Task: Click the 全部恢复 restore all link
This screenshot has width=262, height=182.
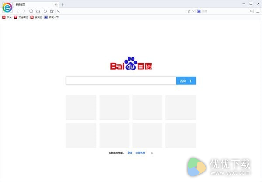Action: tap(140, 153)
